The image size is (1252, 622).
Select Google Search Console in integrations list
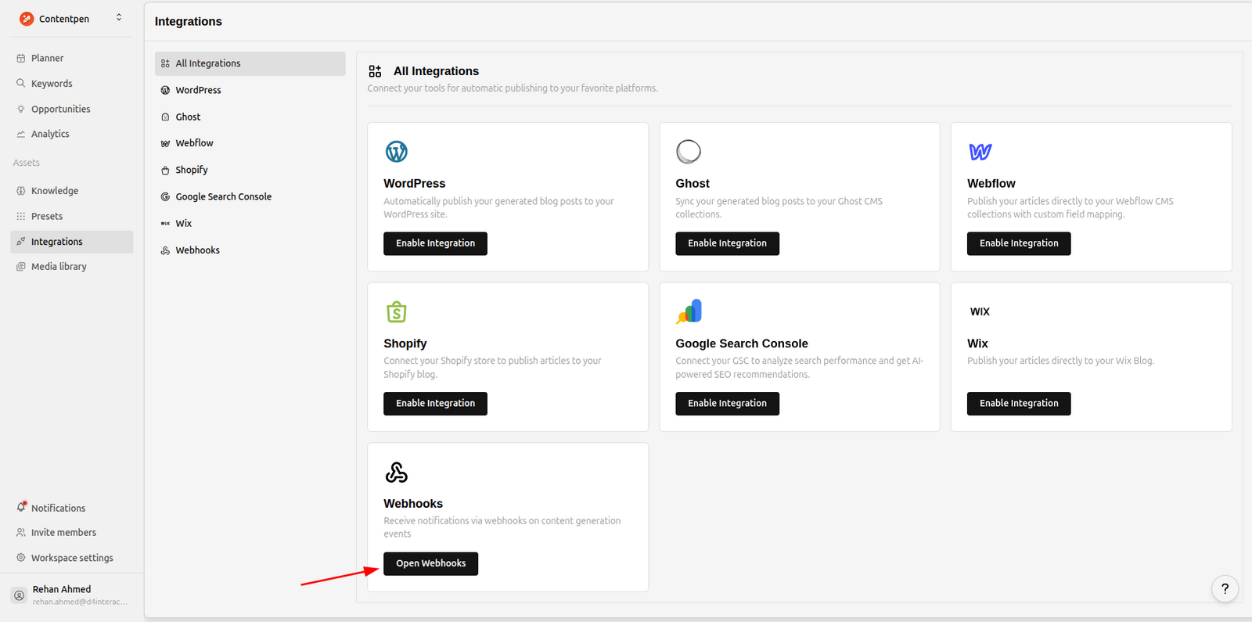pyautogui.click(x=223, y=197)
